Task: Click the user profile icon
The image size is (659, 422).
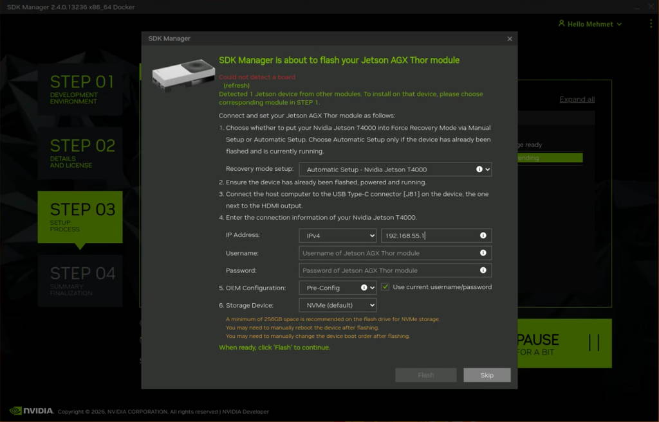Action: (x=561, y=24)
